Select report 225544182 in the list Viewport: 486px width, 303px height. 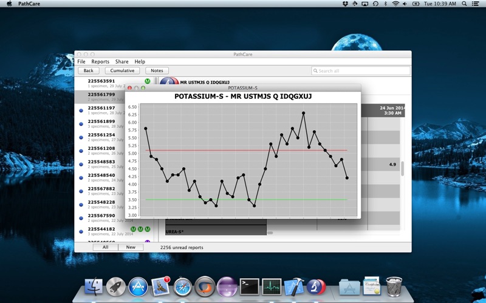[114, 231]
